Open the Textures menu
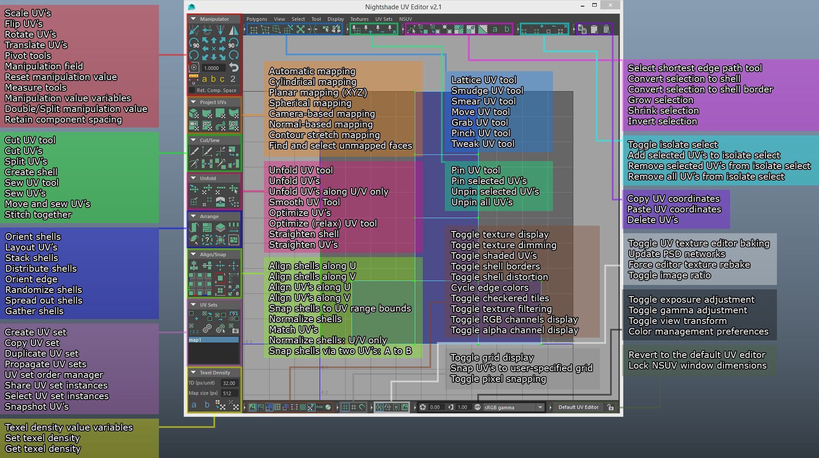 359,19
